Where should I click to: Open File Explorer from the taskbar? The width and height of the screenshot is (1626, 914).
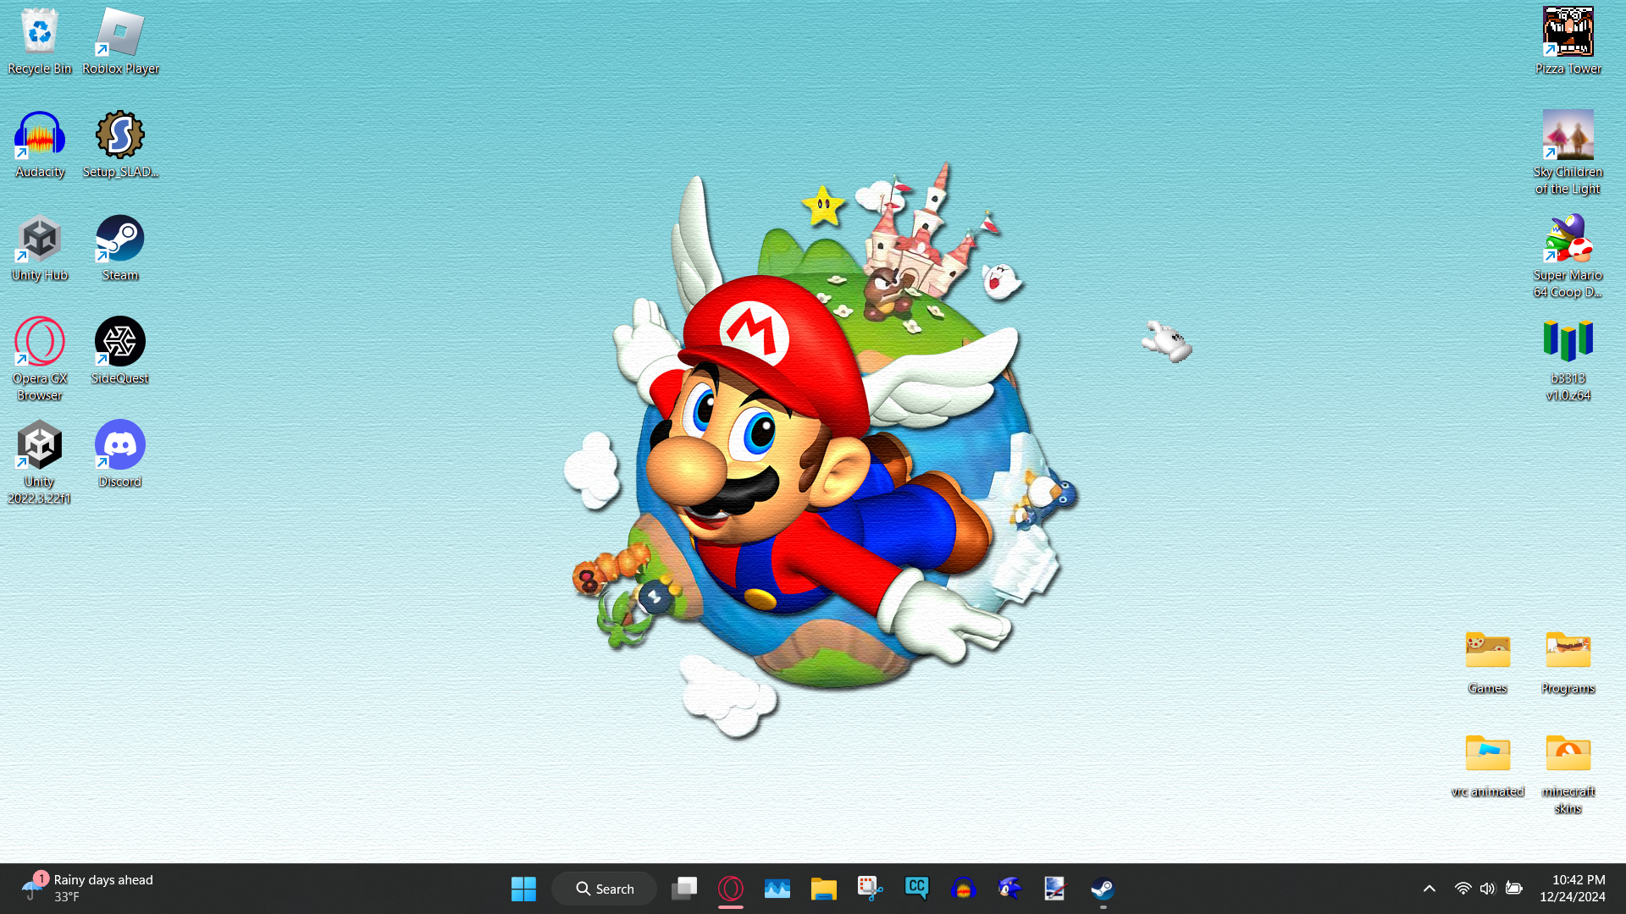click(x=824, y=889)
